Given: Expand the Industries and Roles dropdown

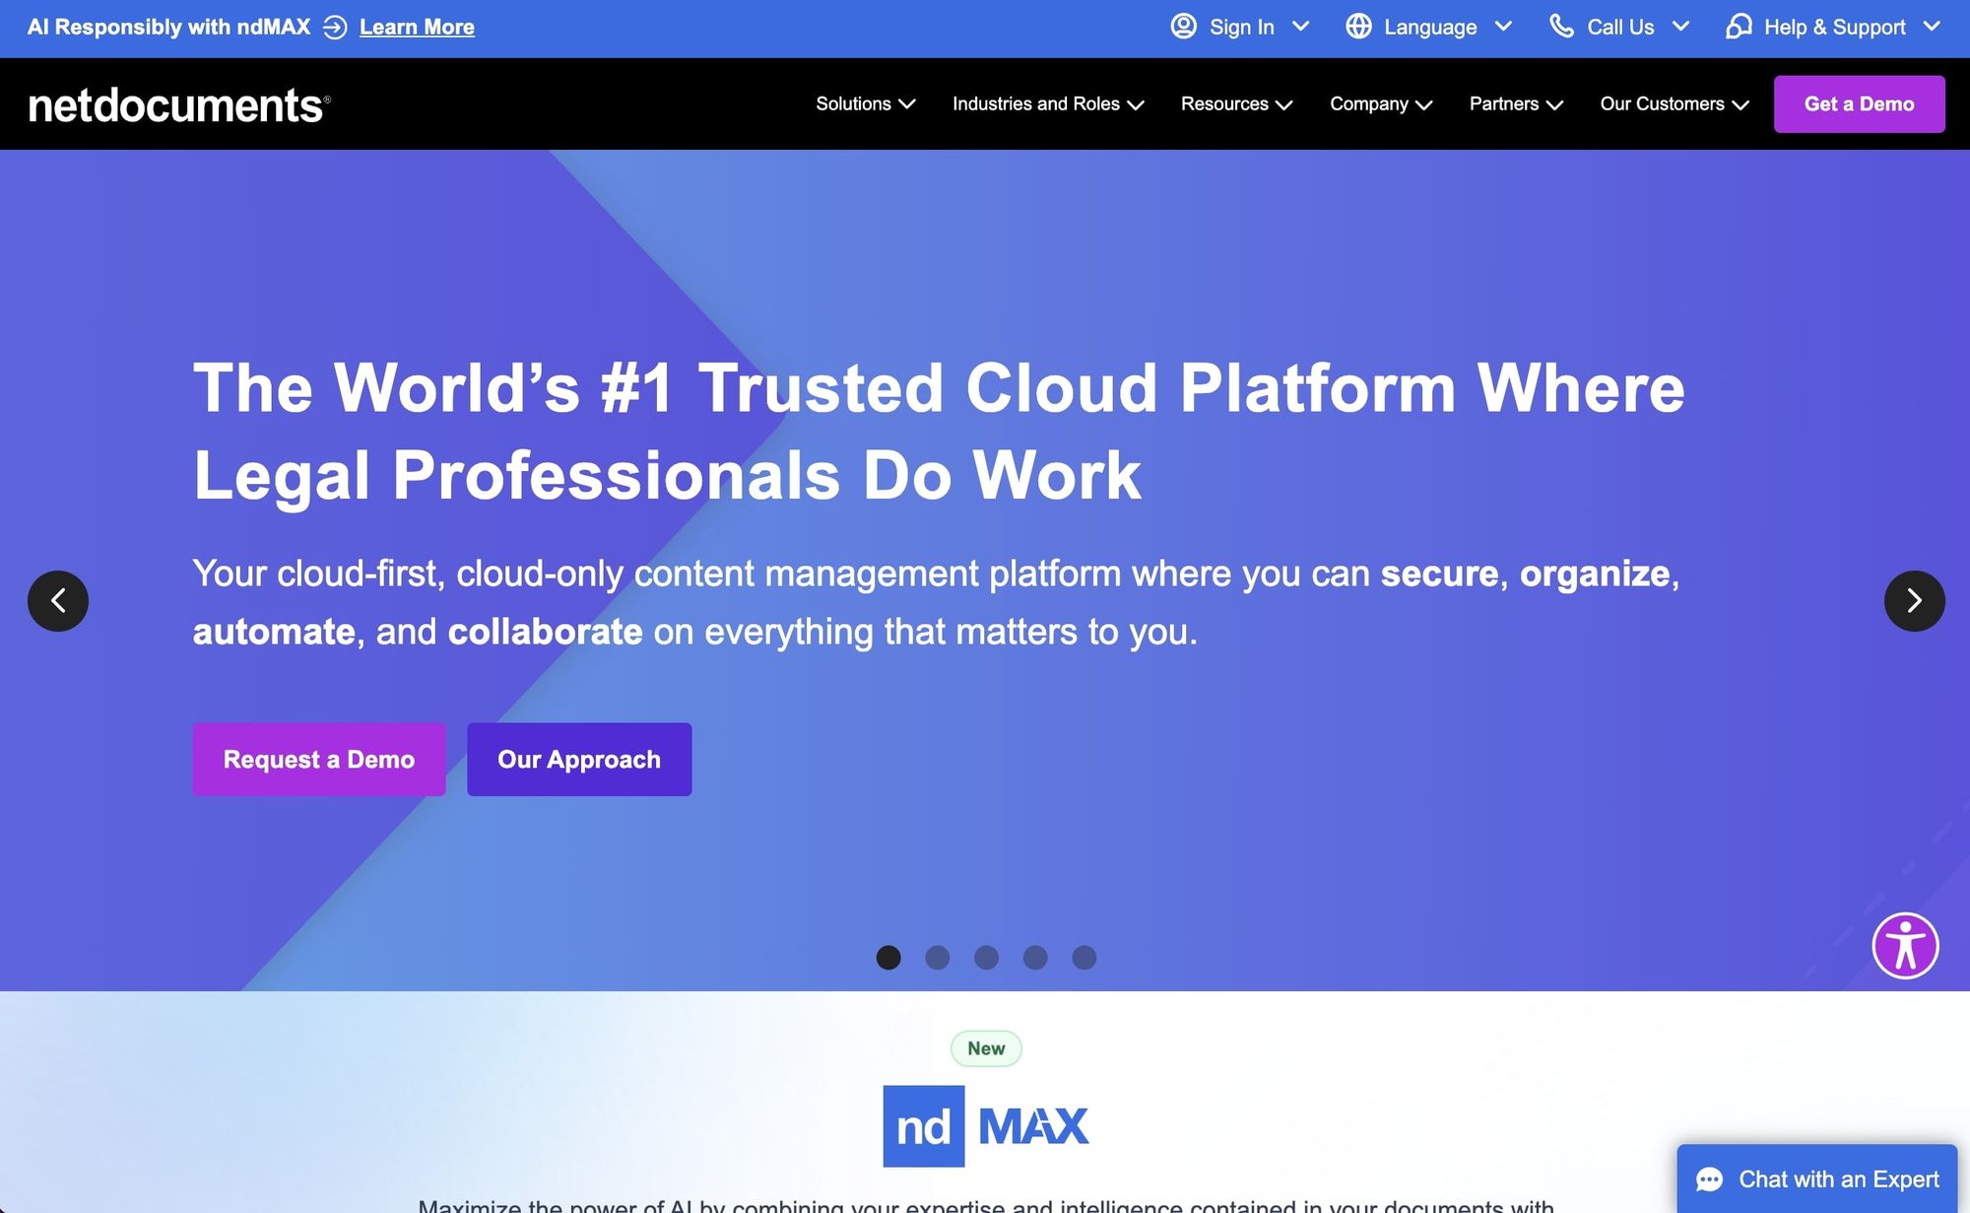Looking at the screenshot, I should pos(1047,103).
